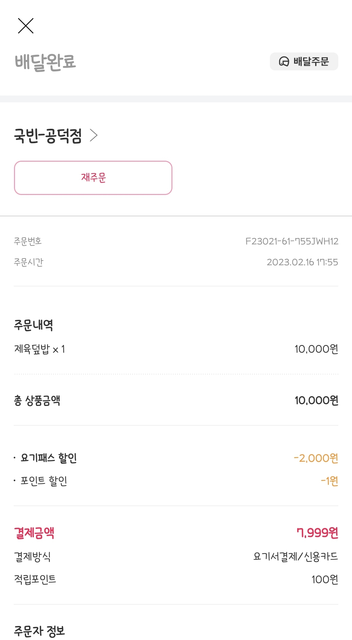Tap the 총 상품금액 label

[37, 400]
